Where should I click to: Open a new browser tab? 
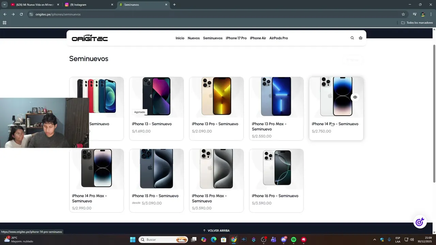(174, 5)
